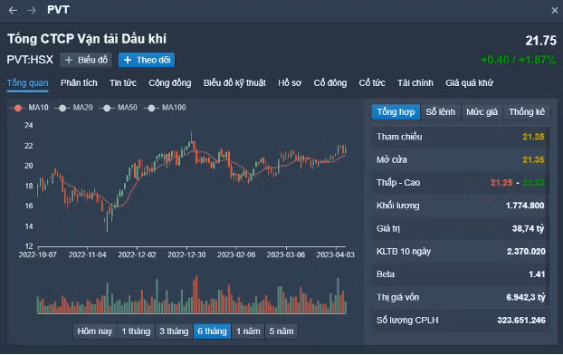Viewport: 563px width, 355px height.
Task: Open the Cổ tức tab
Action: [372, 83]
